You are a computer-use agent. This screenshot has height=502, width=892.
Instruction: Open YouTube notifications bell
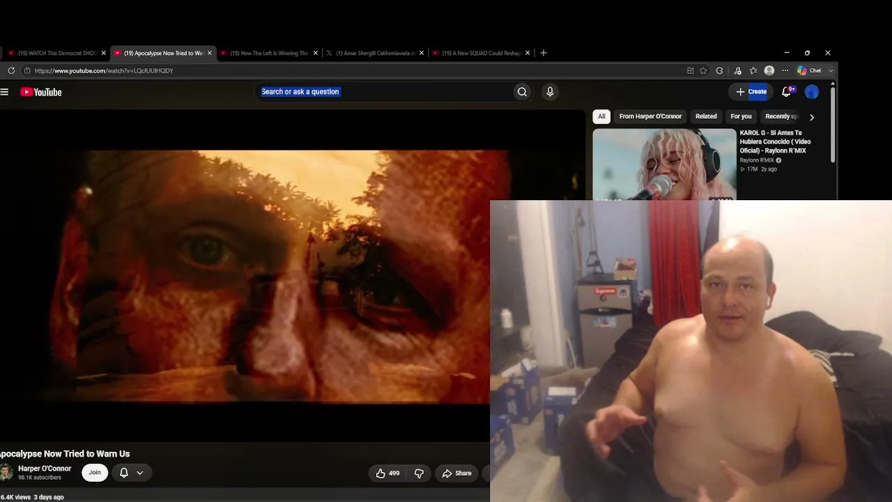point(787,91)
